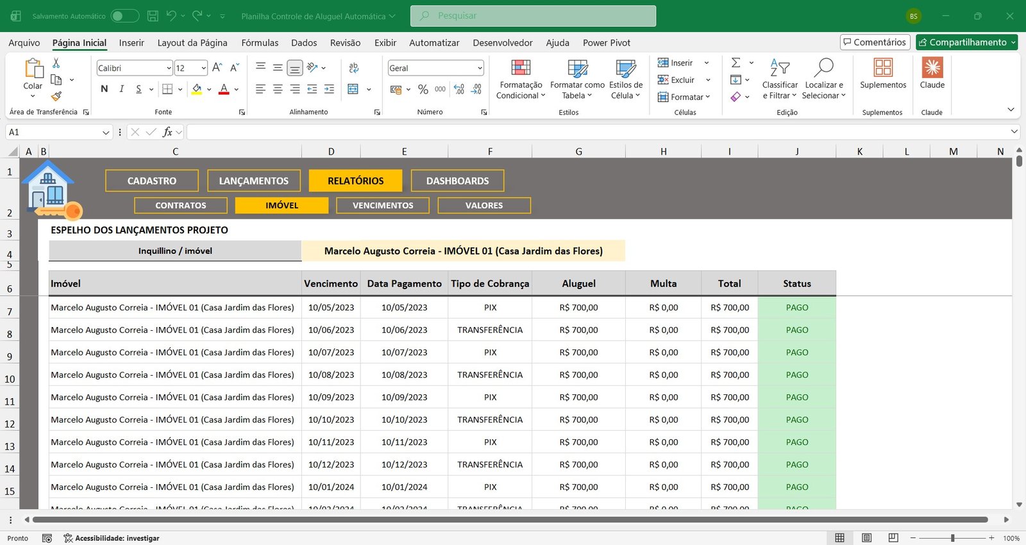Click the DASHBOARDS navigation button
The height and width of the screenshot is (545, 1026).
(x=458, y=181)
